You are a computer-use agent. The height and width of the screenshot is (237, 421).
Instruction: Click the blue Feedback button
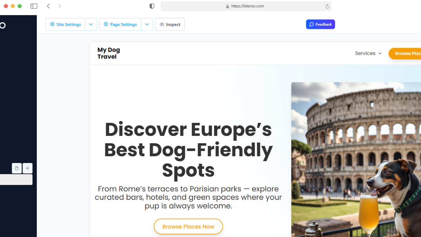[320, 24]
